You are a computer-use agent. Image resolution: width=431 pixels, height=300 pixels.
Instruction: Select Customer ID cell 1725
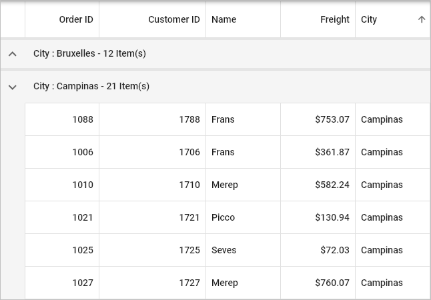[153, 250]
